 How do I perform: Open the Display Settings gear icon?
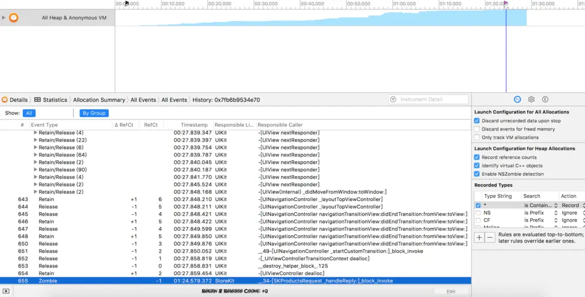tap(531, 99)
